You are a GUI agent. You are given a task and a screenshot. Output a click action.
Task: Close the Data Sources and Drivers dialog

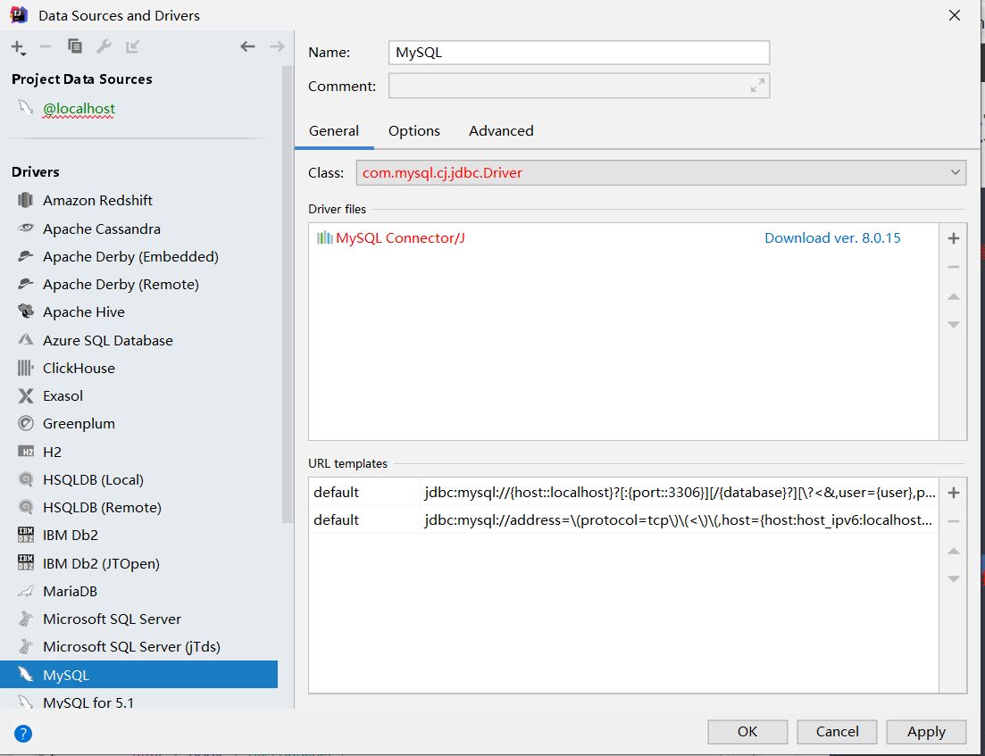[955, 15]
